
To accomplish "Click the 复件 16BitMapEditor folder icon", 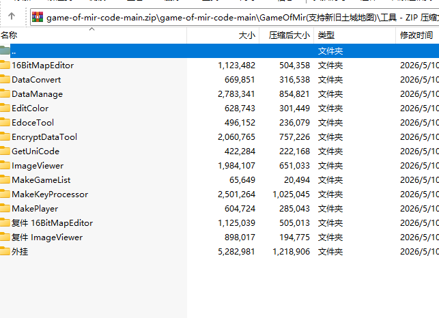I will point(5,222).
